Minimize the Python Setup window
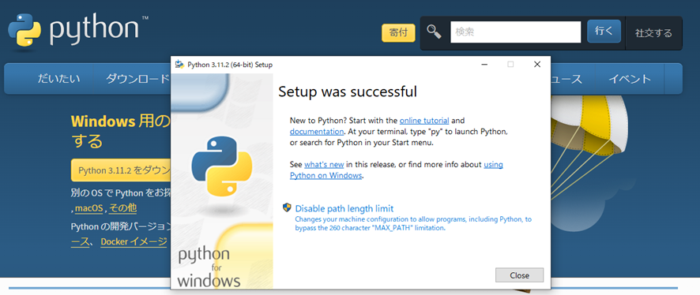 484,65
